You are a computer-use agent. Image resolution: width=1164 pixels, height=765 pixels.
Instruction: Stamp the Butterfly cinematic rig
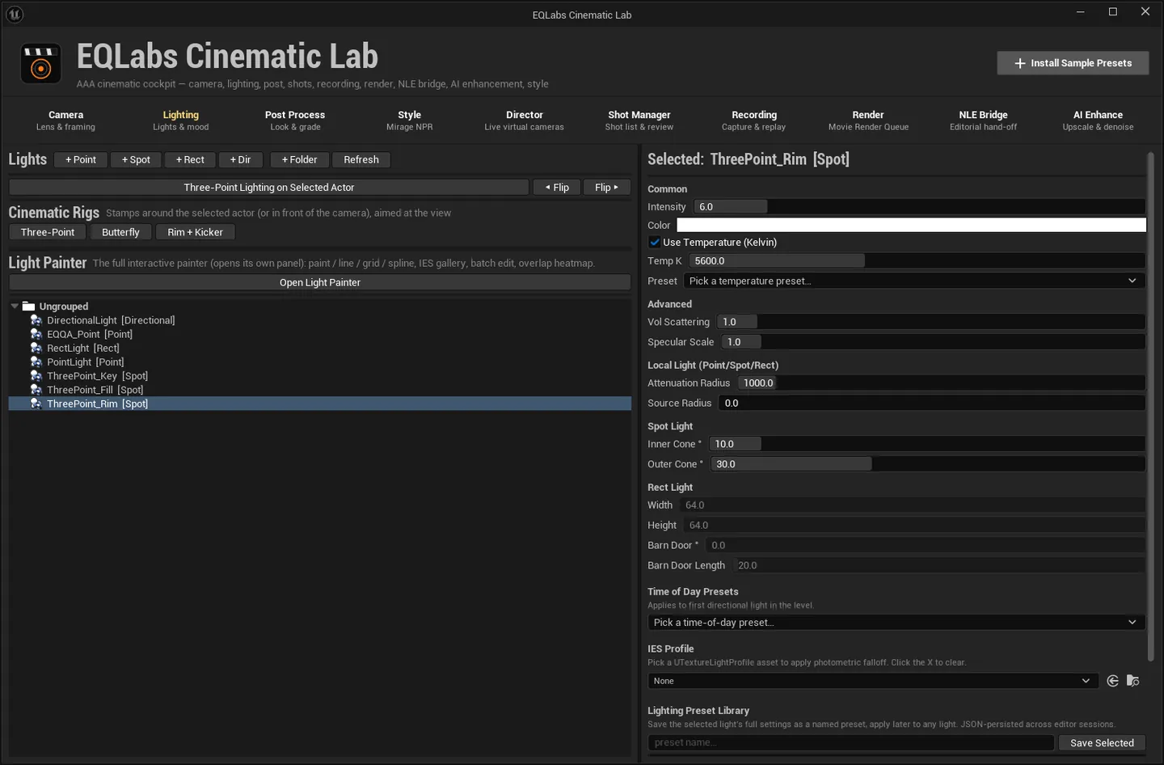coord(120,232)
